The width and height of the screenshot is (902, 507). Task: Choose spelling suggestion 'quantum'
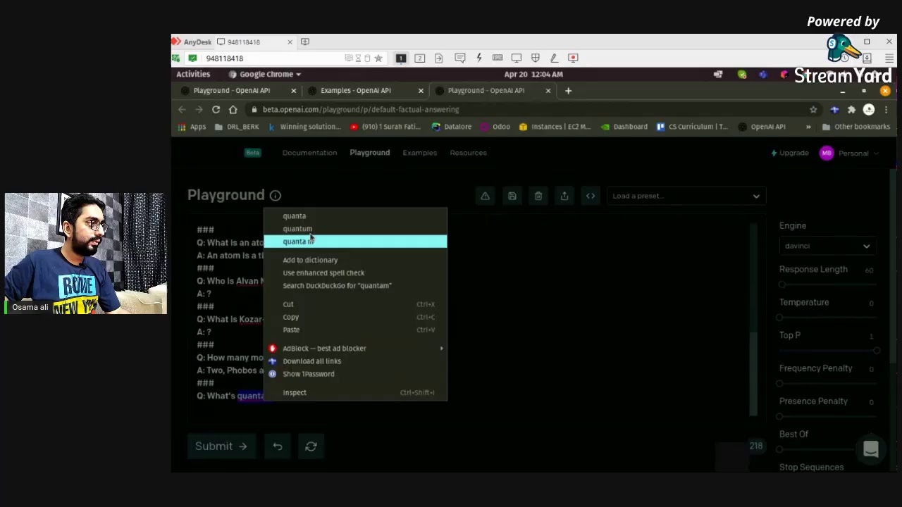[x=355, y=228]
